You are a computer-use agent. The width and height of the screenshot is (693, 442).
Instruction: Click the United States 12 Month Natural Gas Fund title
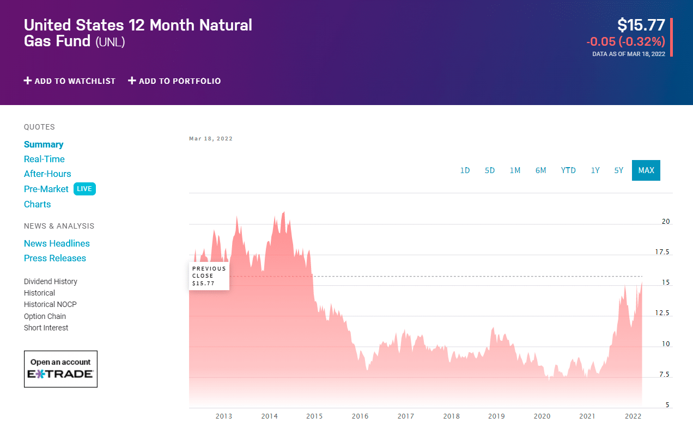pyautogui.click(x=138, y=33)
